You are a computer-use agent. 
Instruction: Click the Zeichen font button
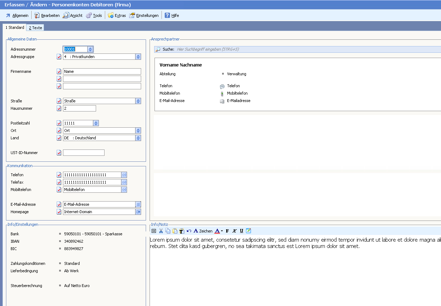203,231
